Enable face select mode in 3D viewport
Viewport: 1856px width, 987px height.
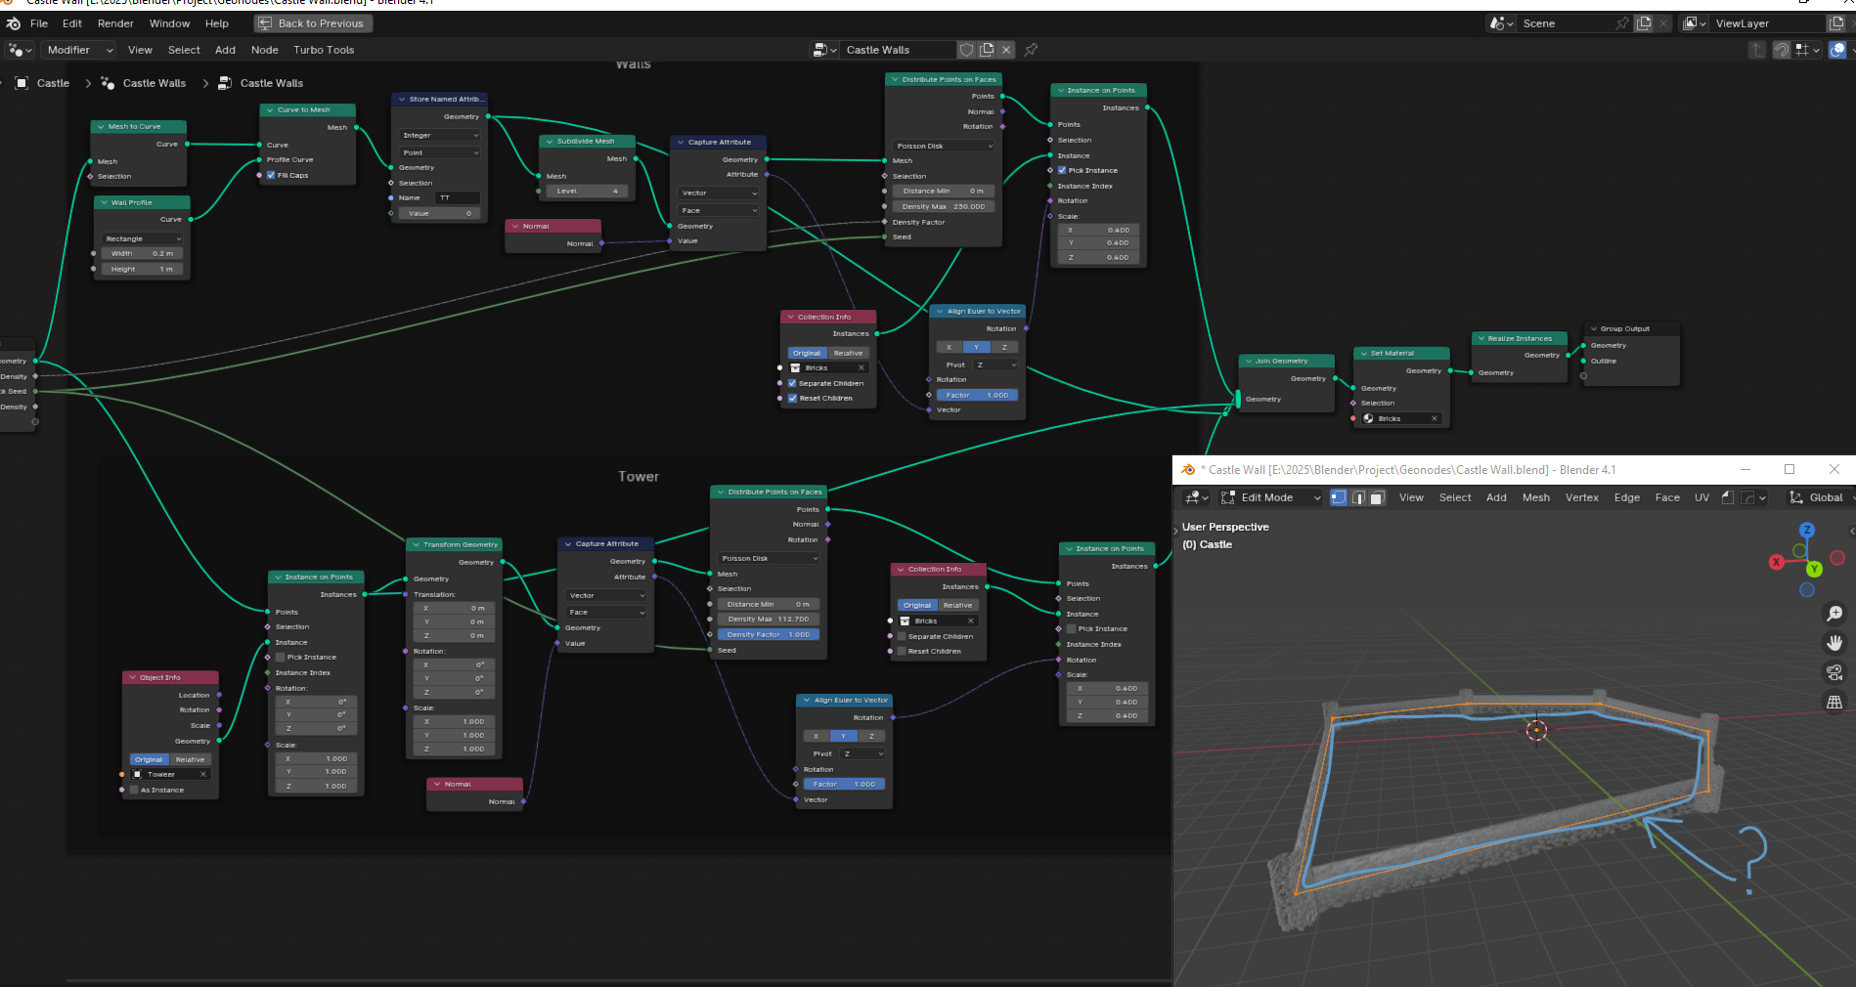coord(1376,497)
